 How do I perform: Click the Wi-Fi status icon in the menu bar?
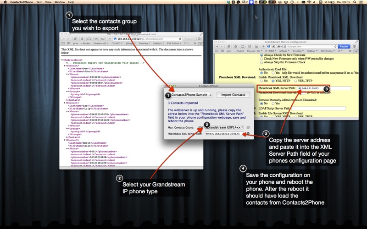[309, 2]
